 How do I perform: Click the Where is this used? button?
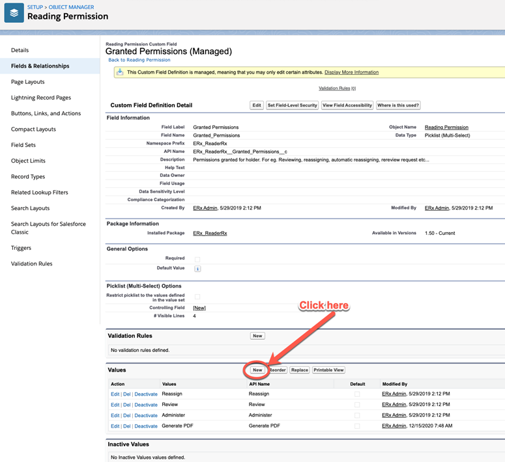point(397,105)
